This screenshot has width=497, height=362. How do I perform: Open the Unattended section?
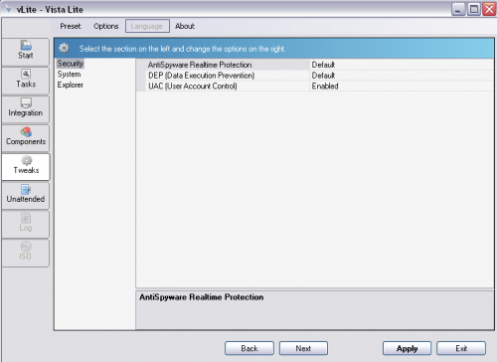coord(26,196)
